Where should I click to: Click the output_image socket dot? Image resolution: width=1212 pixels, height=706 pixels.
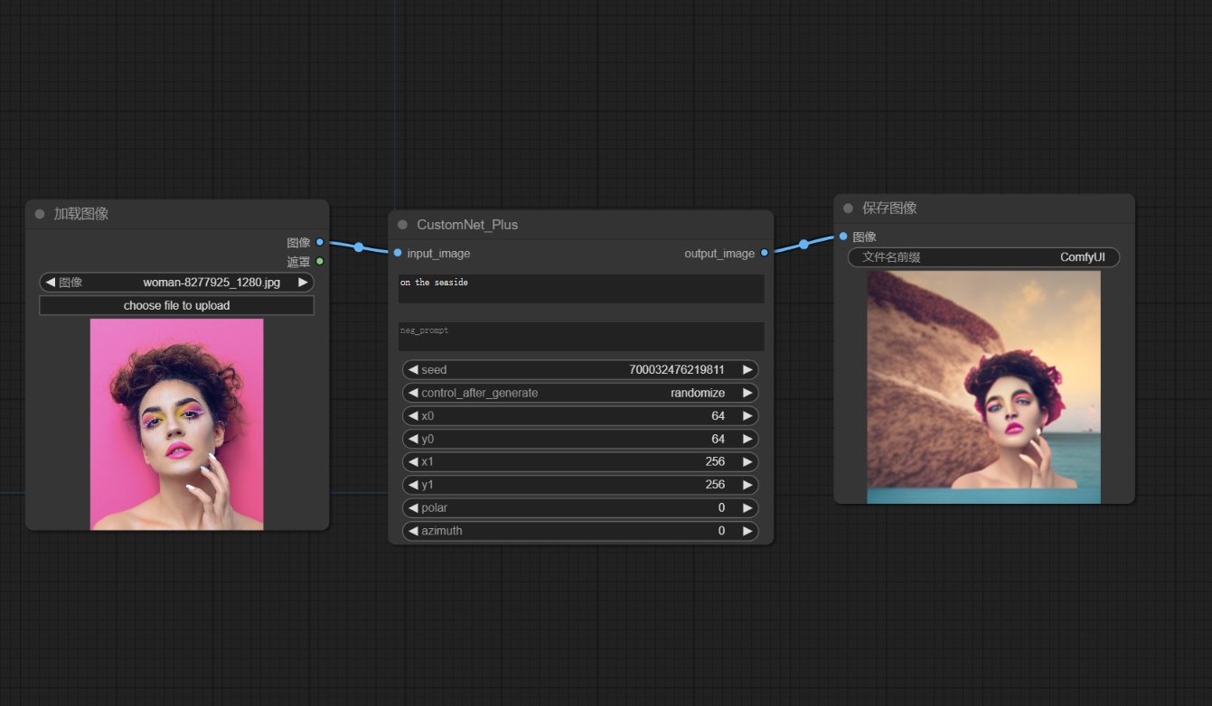click(x=765, y=253)
